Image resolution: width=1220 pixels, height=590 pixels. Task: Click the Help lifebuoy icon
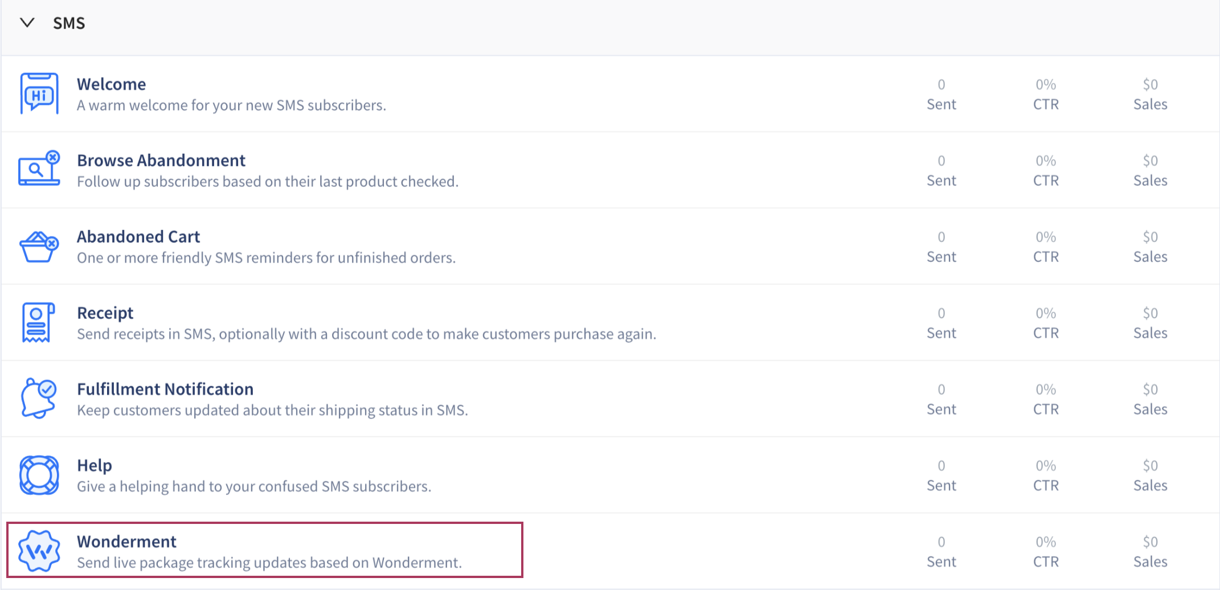[x=39, y=475]
